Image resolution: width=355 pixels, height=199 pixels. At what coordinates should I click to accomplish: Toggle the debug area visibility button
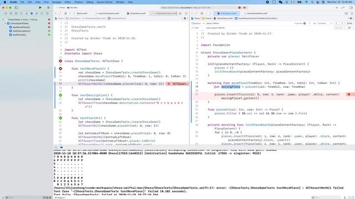coord(56,148)
